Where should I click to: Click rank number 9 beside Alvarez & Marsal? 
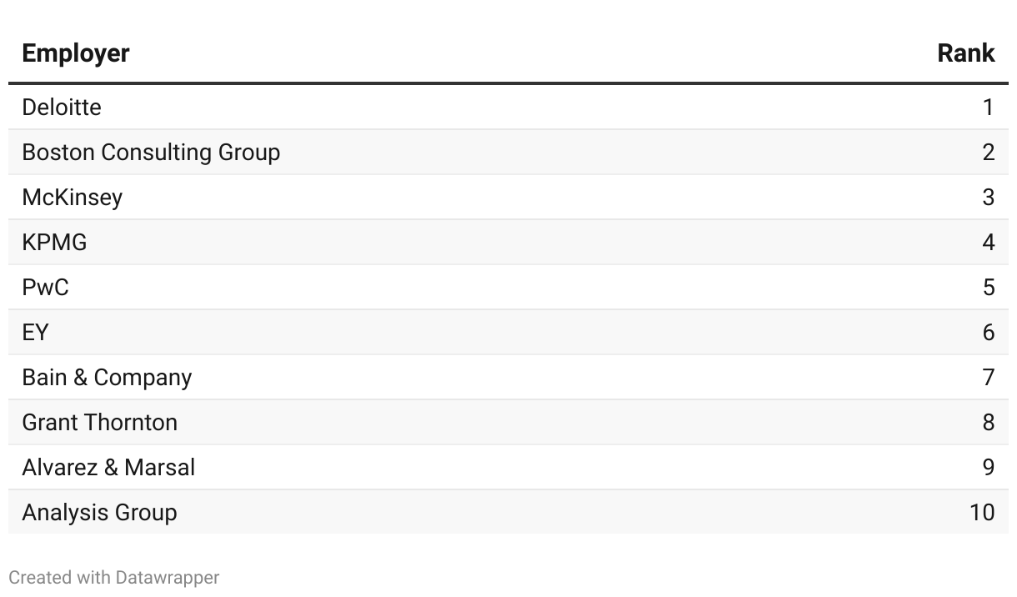[989, 467]
